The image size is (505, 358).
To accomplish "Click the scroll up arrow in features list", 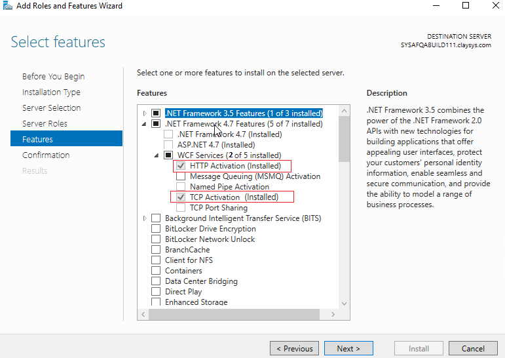I will (344, 111).
